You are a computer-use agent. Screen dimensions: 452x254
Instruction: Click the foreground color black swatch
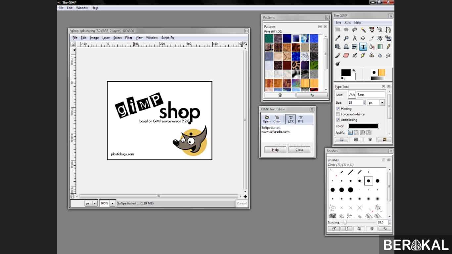346,72
